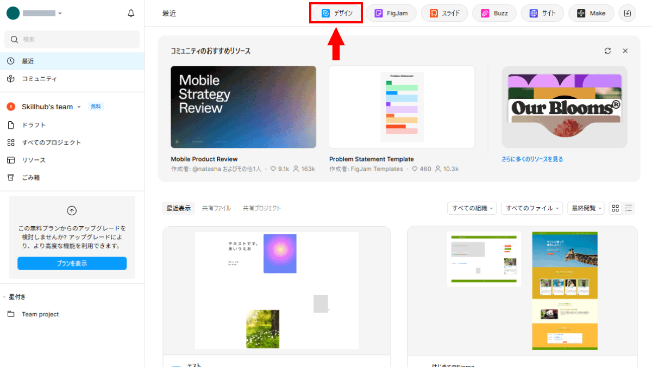Switch to list view layout

coord(629,208)
